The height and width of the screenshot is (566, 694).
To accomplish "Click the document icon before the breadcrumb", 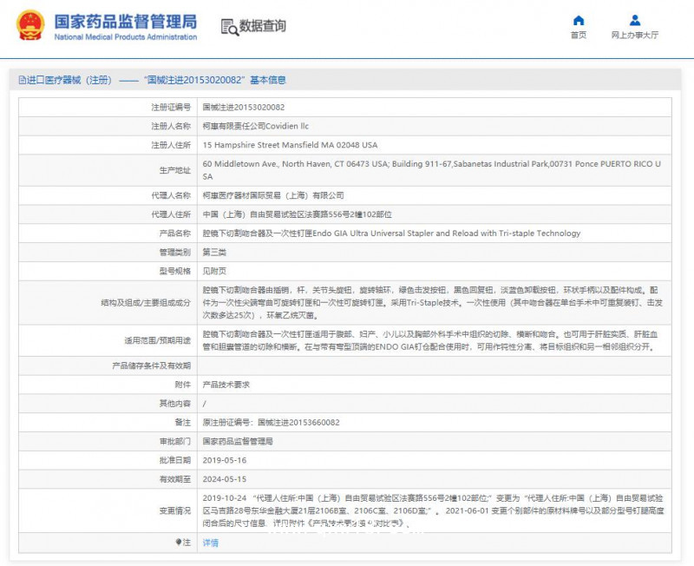I will coord(22,80).
